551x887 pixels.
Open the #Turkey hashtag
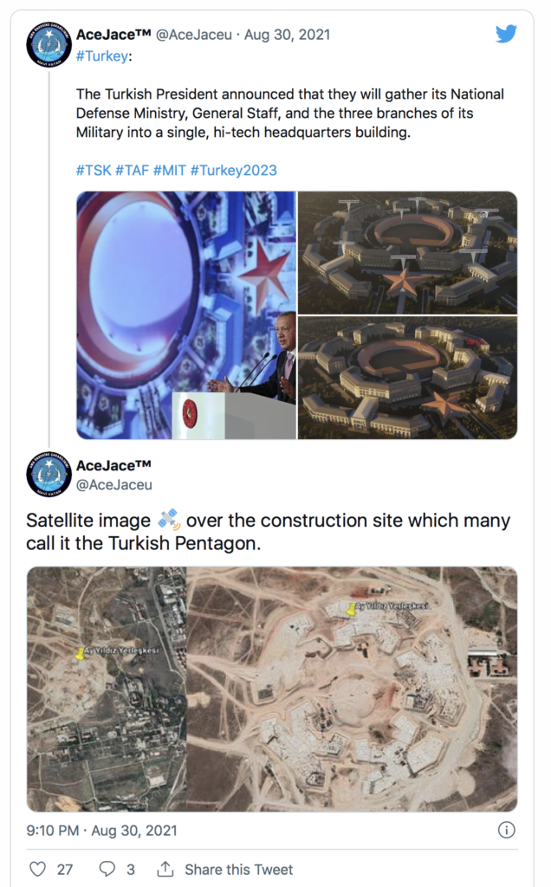(x=102, y=56)
